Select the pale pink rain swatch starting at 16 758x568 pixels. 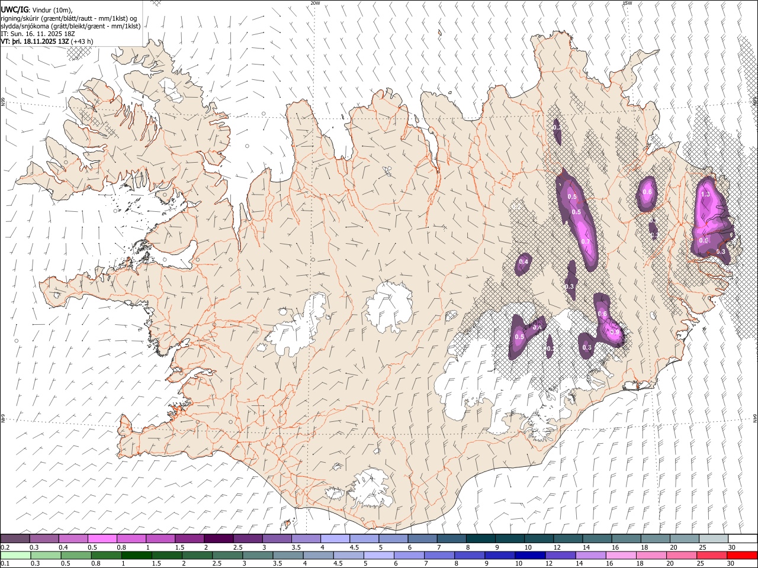(x=621, y=555)
